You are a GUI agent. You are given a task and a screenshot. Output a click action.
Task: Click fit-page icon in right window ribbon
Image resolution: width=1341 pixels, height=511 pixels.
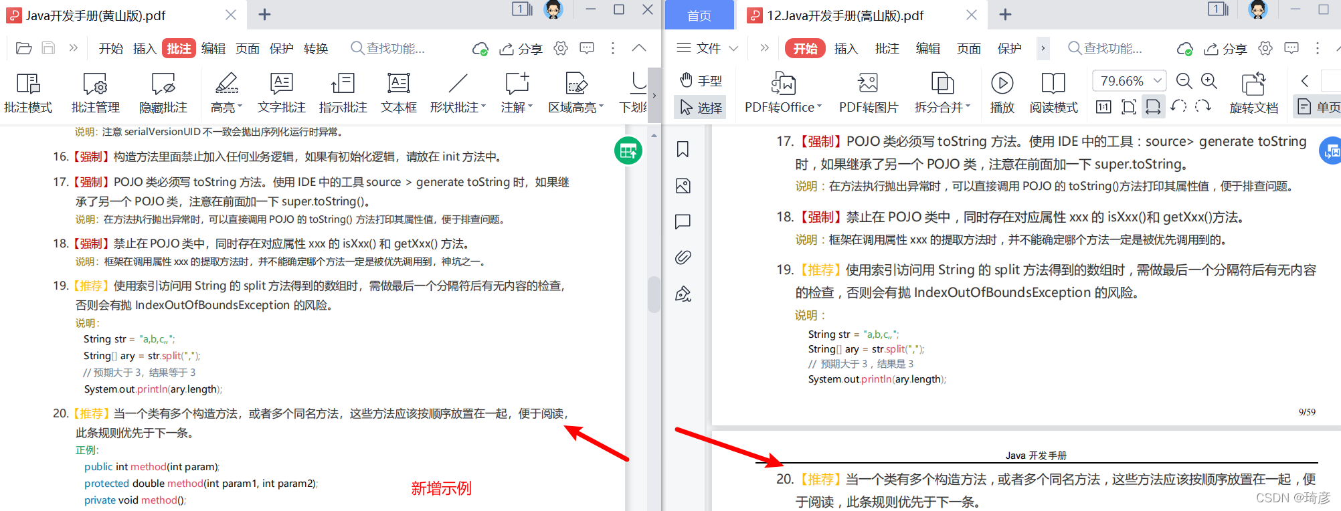tap(1128, 107)
